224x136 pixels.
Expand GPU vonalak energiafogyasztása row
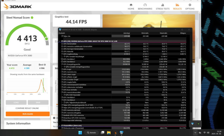coord(62,67)
